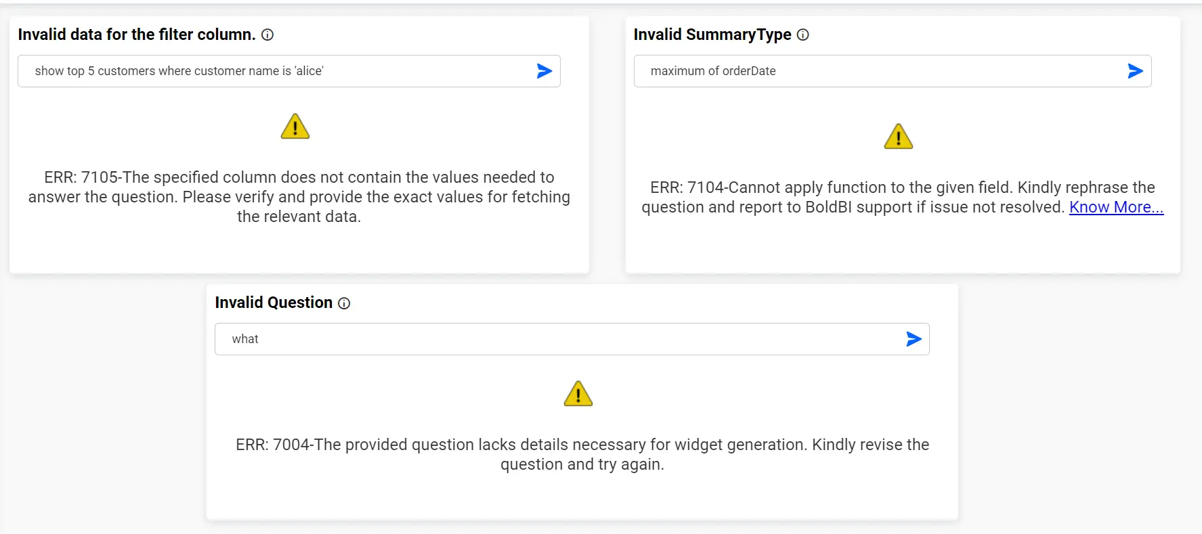Image resolution: width=1202 pixels, height=534 pixels.
Task: Open the Know More... link
Action: coord(1115,208)
